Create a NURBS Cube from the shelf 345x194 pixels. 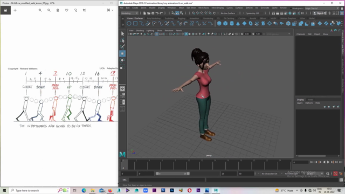coord(225,24)
